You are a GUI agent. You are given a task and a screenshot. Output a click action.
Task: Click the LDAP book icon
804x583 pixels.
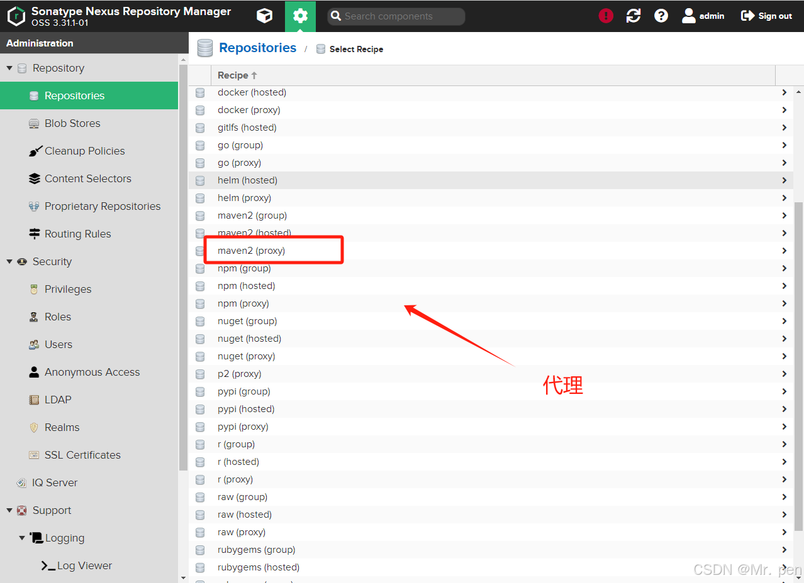point(35,400)
